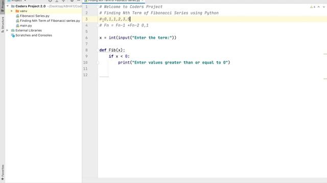Go to previous highlighted problem arrow
Image resolution: width=327 pixels, height=183 pixels.
pos(319,7)
